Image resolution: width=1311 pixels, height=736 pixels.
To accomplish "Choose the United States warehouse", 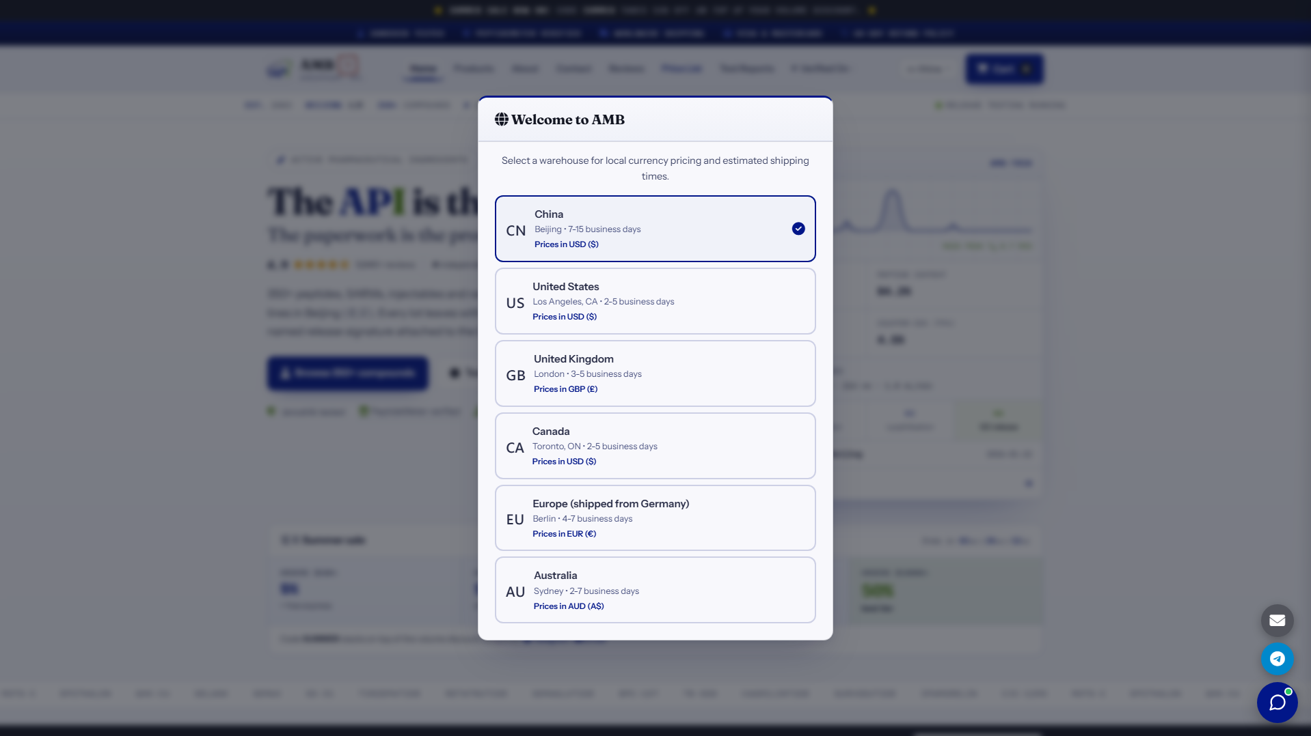I will pos(655,301).
